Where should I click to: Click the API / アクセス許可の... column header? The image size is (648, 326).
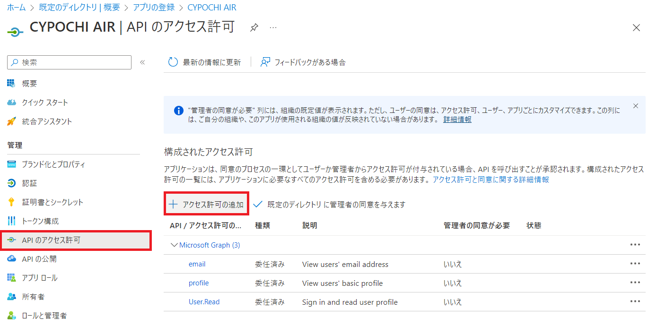206,226
